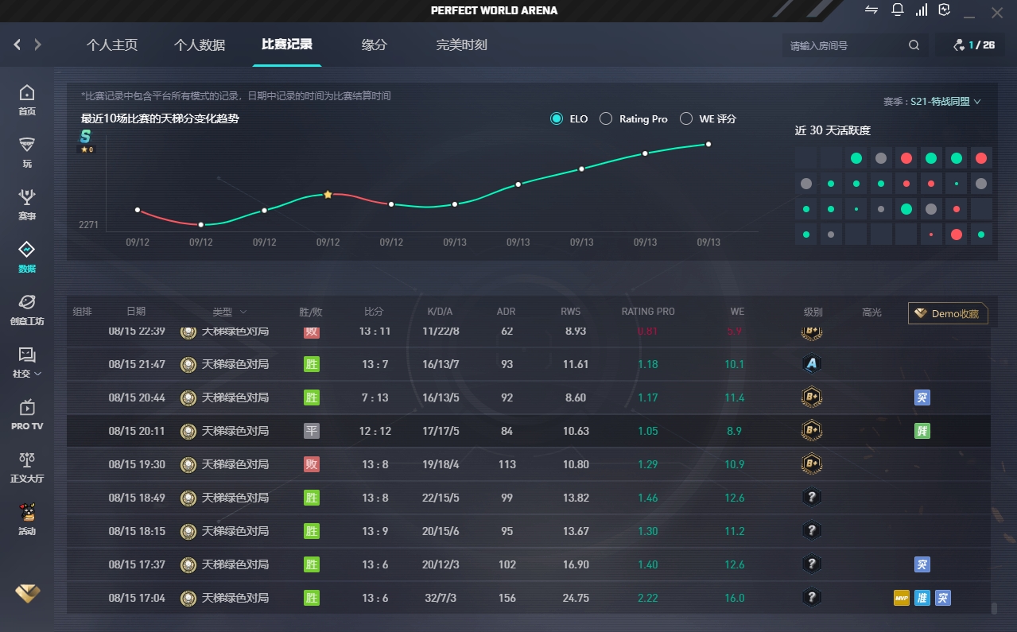Viewport: 1017px width, 632px height.
Task: Select the Rating Pro radio button
Action: (606, 118)
